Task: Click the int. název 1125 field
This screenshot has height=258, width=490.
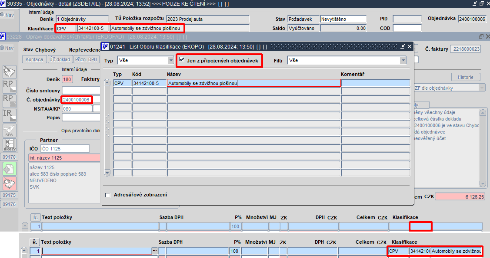Action: [64, 158]
